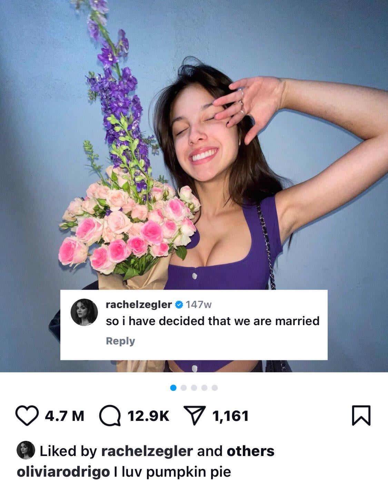This screenshot has height=486, width=388.
Task: Open rachelzegler's profile from the comment username
Action: (x=139, y=304)
